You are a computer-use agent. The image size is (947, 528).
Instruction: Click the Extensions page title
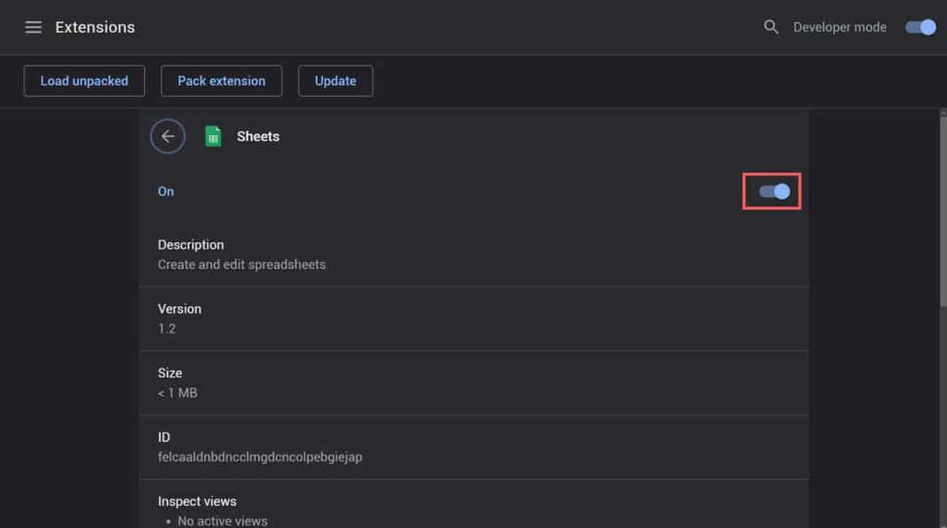click(x=95, y=27)
